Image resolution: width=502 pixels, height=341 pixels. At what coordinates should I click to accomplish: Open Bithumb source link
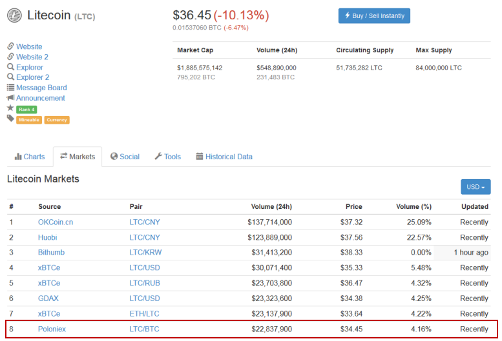coord(51,253)
